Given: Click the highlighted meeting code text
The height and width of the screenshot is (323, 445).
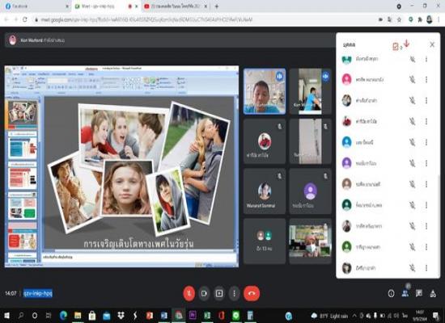Looking at the screenshot, I should pos(38,293).
